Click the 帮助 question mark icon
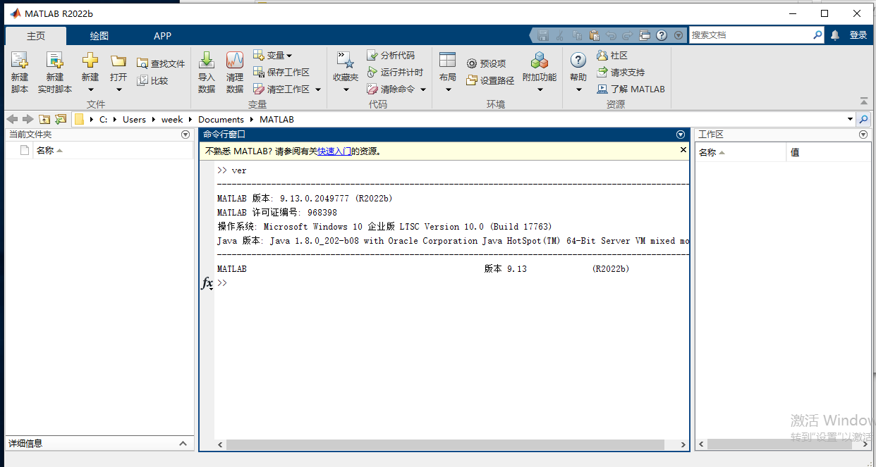The width and height of the screenshot is (876, 467). [x=578, y=61]
